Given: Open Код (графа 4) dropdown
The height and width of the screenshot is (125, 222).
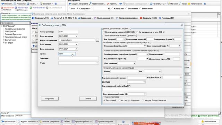Looking at the screenshot, I should coord(124,39).
